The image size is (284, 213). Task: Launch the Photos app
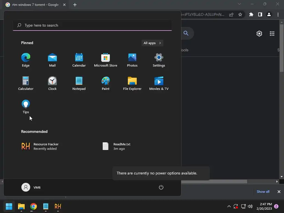pos(132,60)
